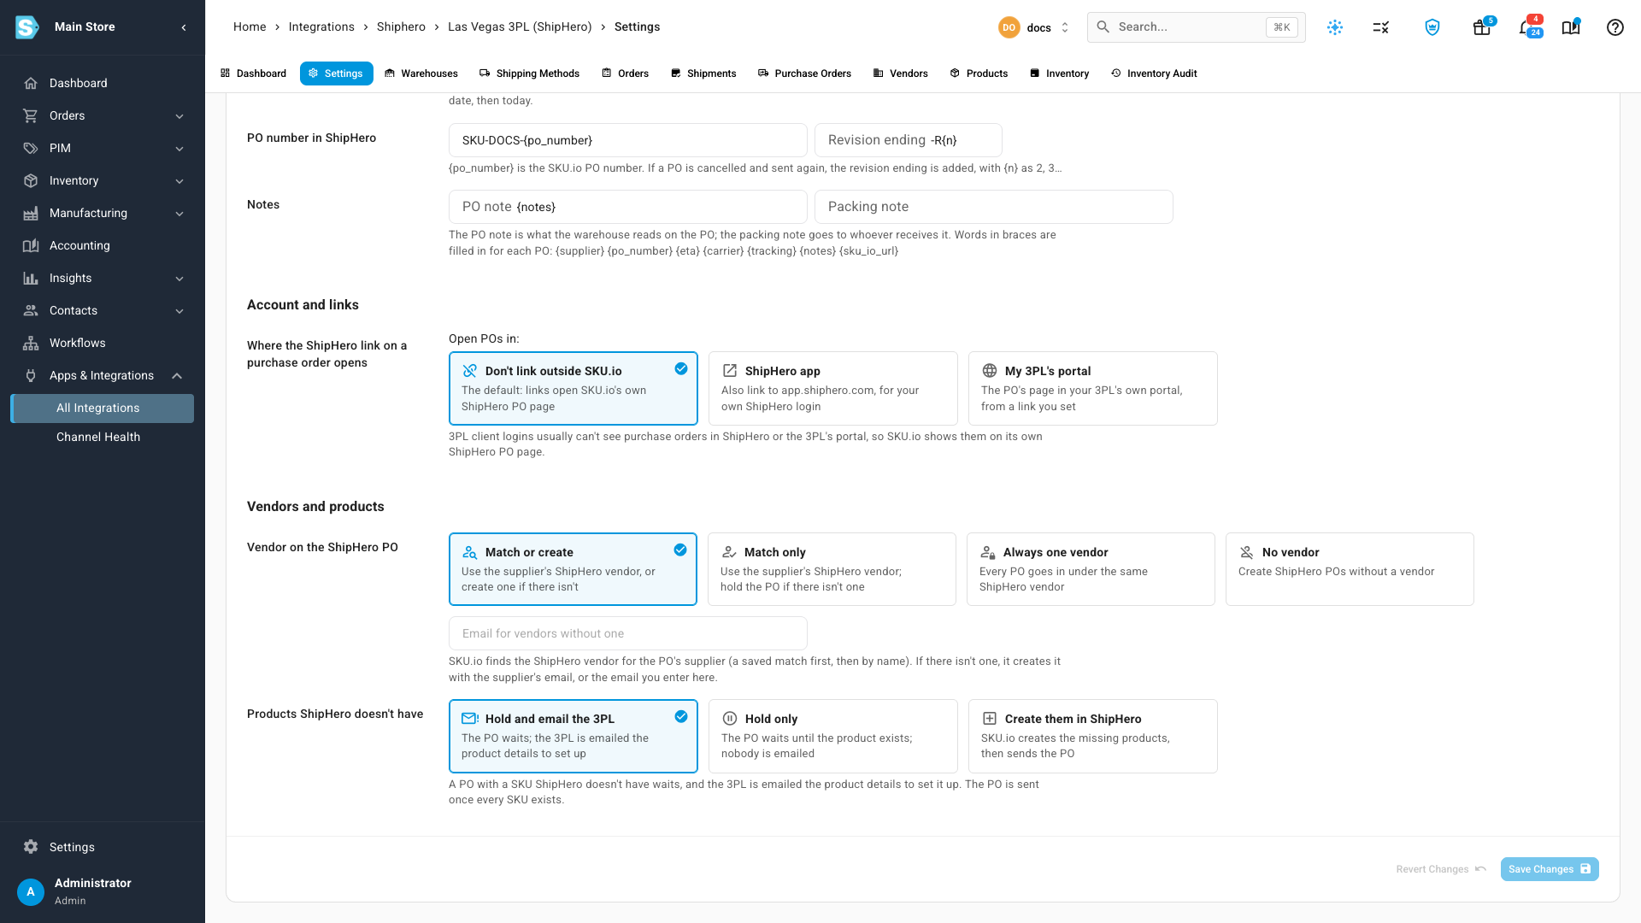Choose the Match only vendor option
Screen dimensions: 1641x923
[832, 569]
